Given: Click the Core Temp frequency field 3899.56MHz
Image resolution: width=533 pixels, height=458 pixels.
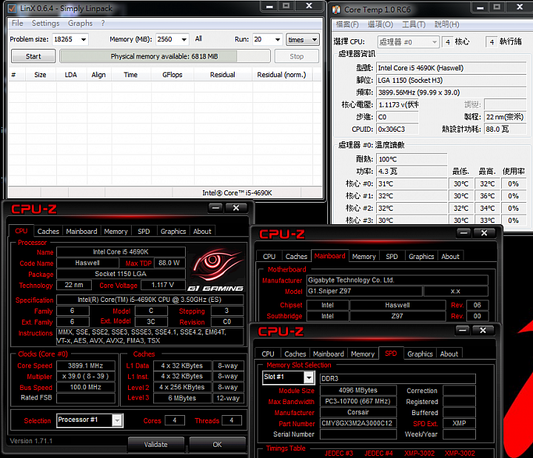Looking at the screenshot, I should pos(452,92).
